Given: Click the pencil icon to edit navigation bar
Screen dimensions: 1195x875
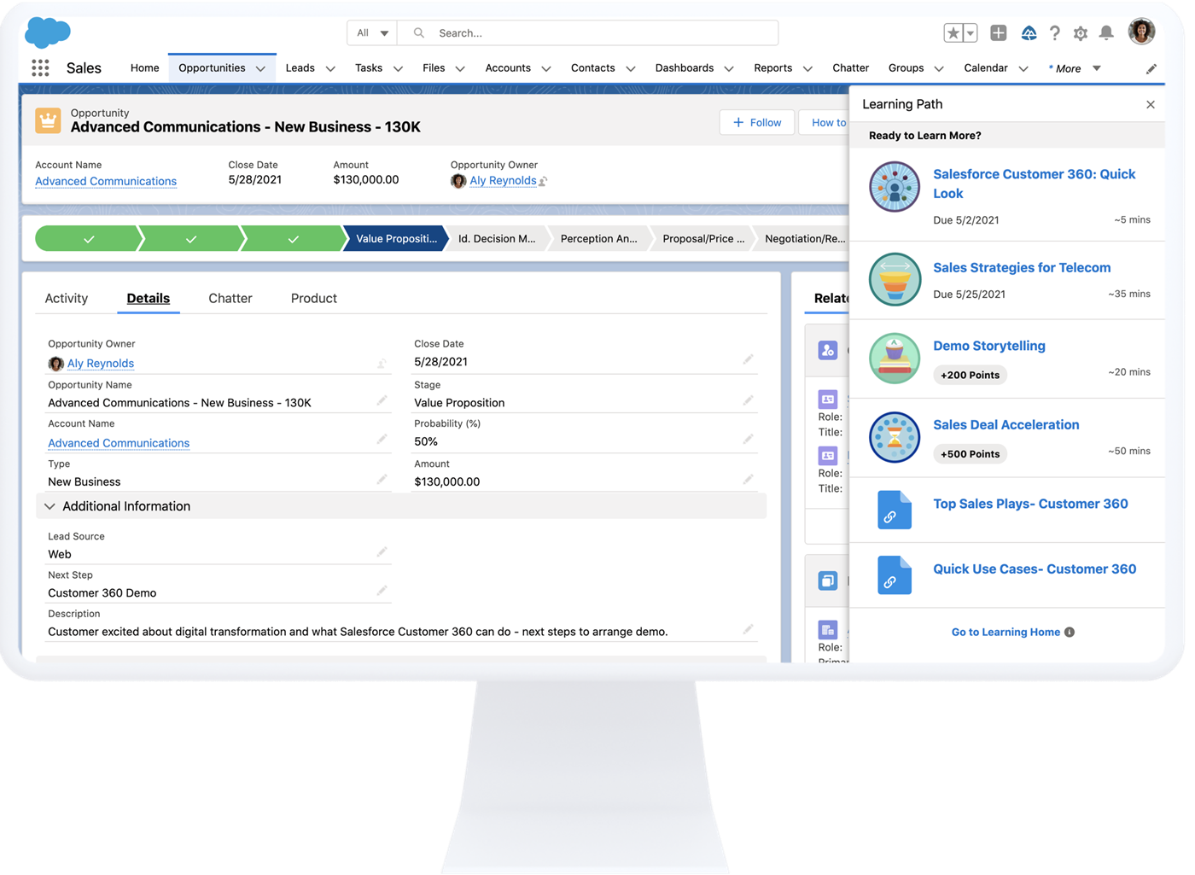Looking at the screenshot, I should (x=1151, y=68).
